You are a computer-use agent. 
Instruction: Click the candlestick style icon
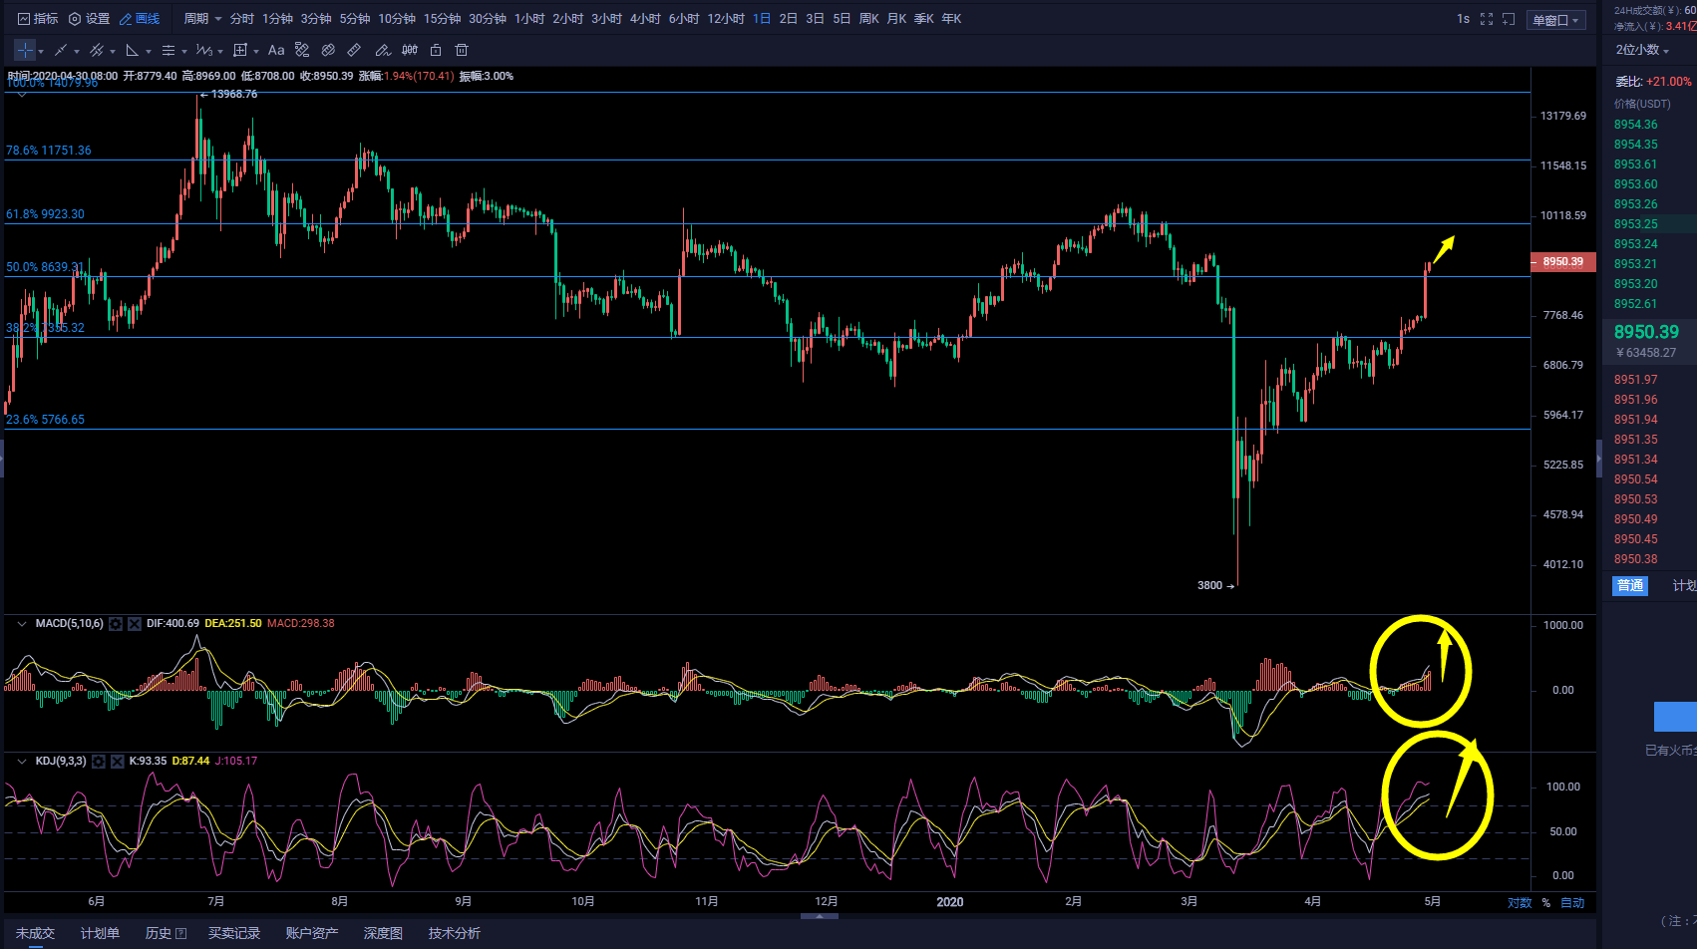click(x=410, y=50)
